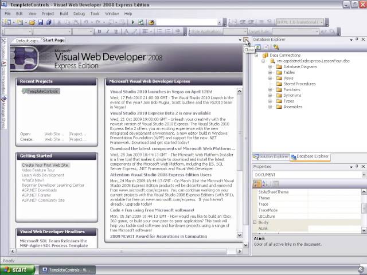Collapse the Body property group
Image resolution: width=367 pixels, height=275 pixels.
[x=255, y=222]
